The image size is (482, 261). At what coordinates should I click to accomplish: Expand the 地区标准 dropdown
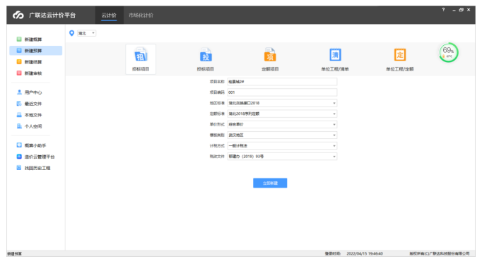click(282, 103)
